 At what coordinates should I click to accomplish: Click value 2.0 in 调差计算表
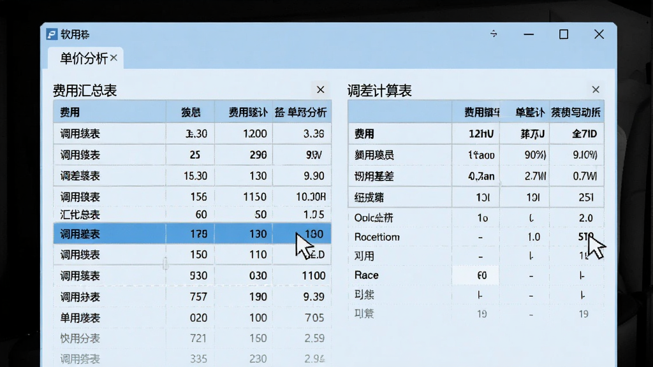pos(585,218)
